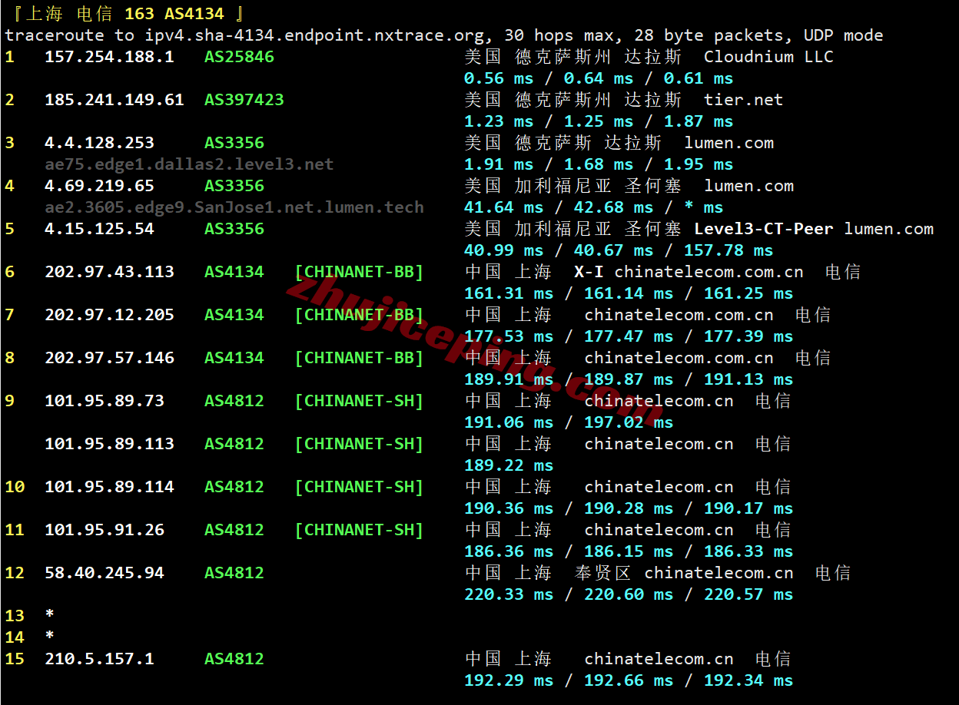Click the 'Level3-CT-Peer' label

point(764,229)
